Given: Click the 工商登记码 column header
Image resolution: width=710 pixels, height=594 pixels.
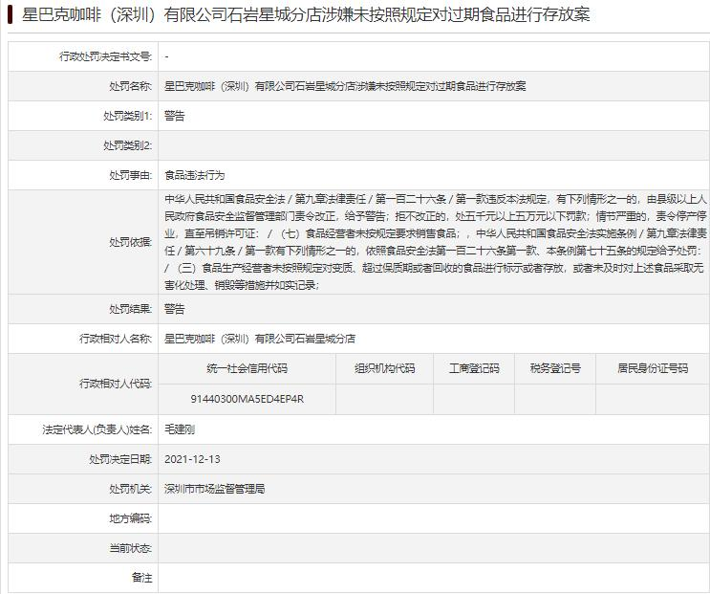Looking at the screenshot, I should (x=474, y=368).
